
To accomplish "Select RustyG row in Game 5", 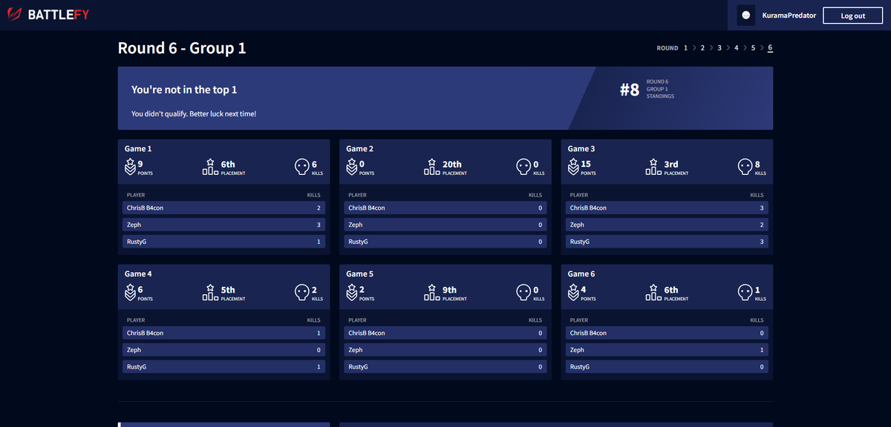I will (x=445, y=367).
